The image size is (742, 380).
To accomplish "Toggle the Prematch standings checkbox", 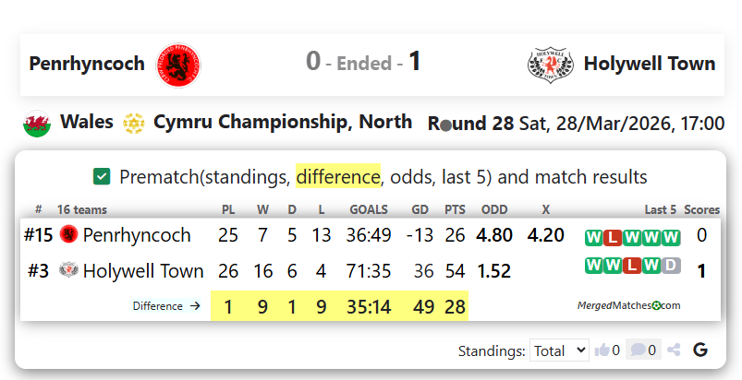I will point(103,176).
